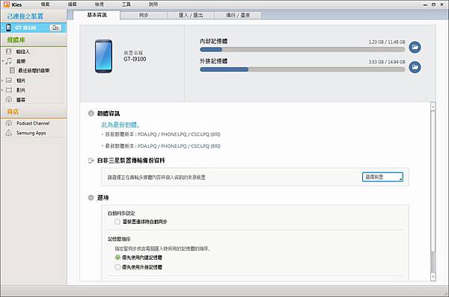
Task: Open recently added music (最近新增的音樂) entry
Action: [x=34, y=71]
